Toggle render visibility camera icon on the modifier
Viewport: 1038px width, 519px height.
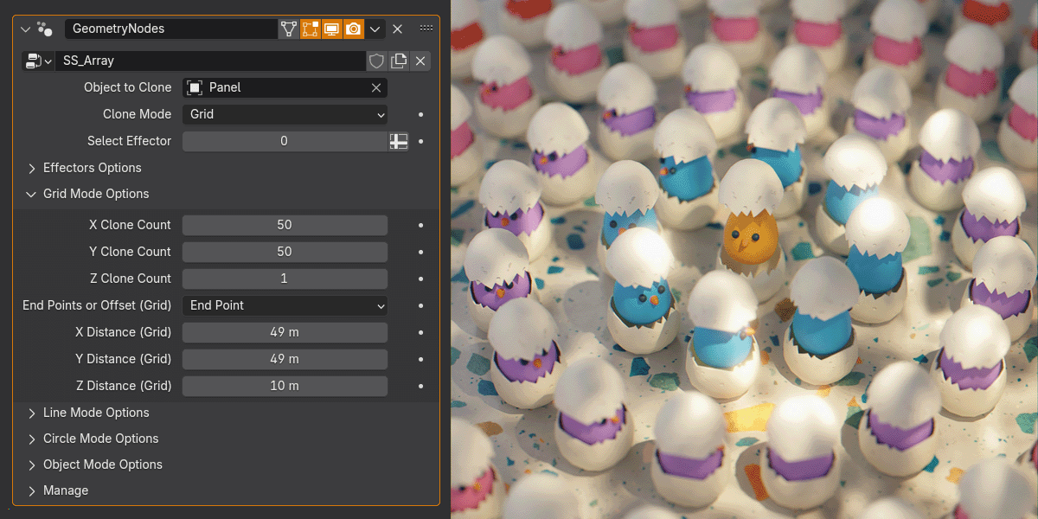coord(352,29)
